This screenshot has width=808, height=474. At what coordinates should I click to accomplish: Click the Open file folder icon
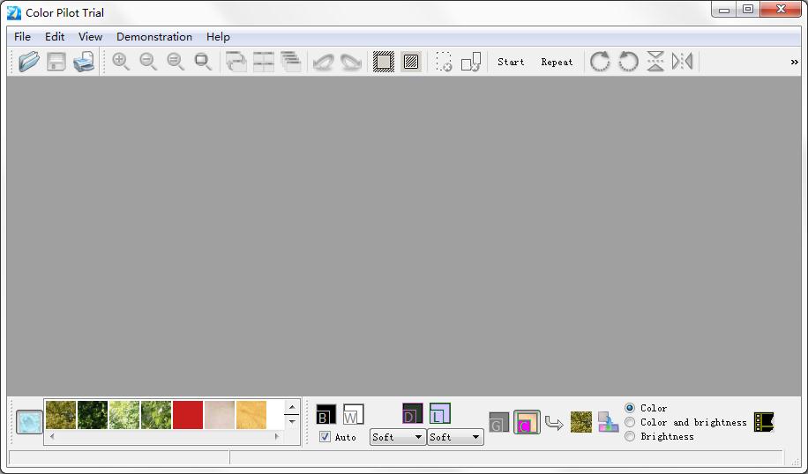pyautogui.click(x=29, y=62)
